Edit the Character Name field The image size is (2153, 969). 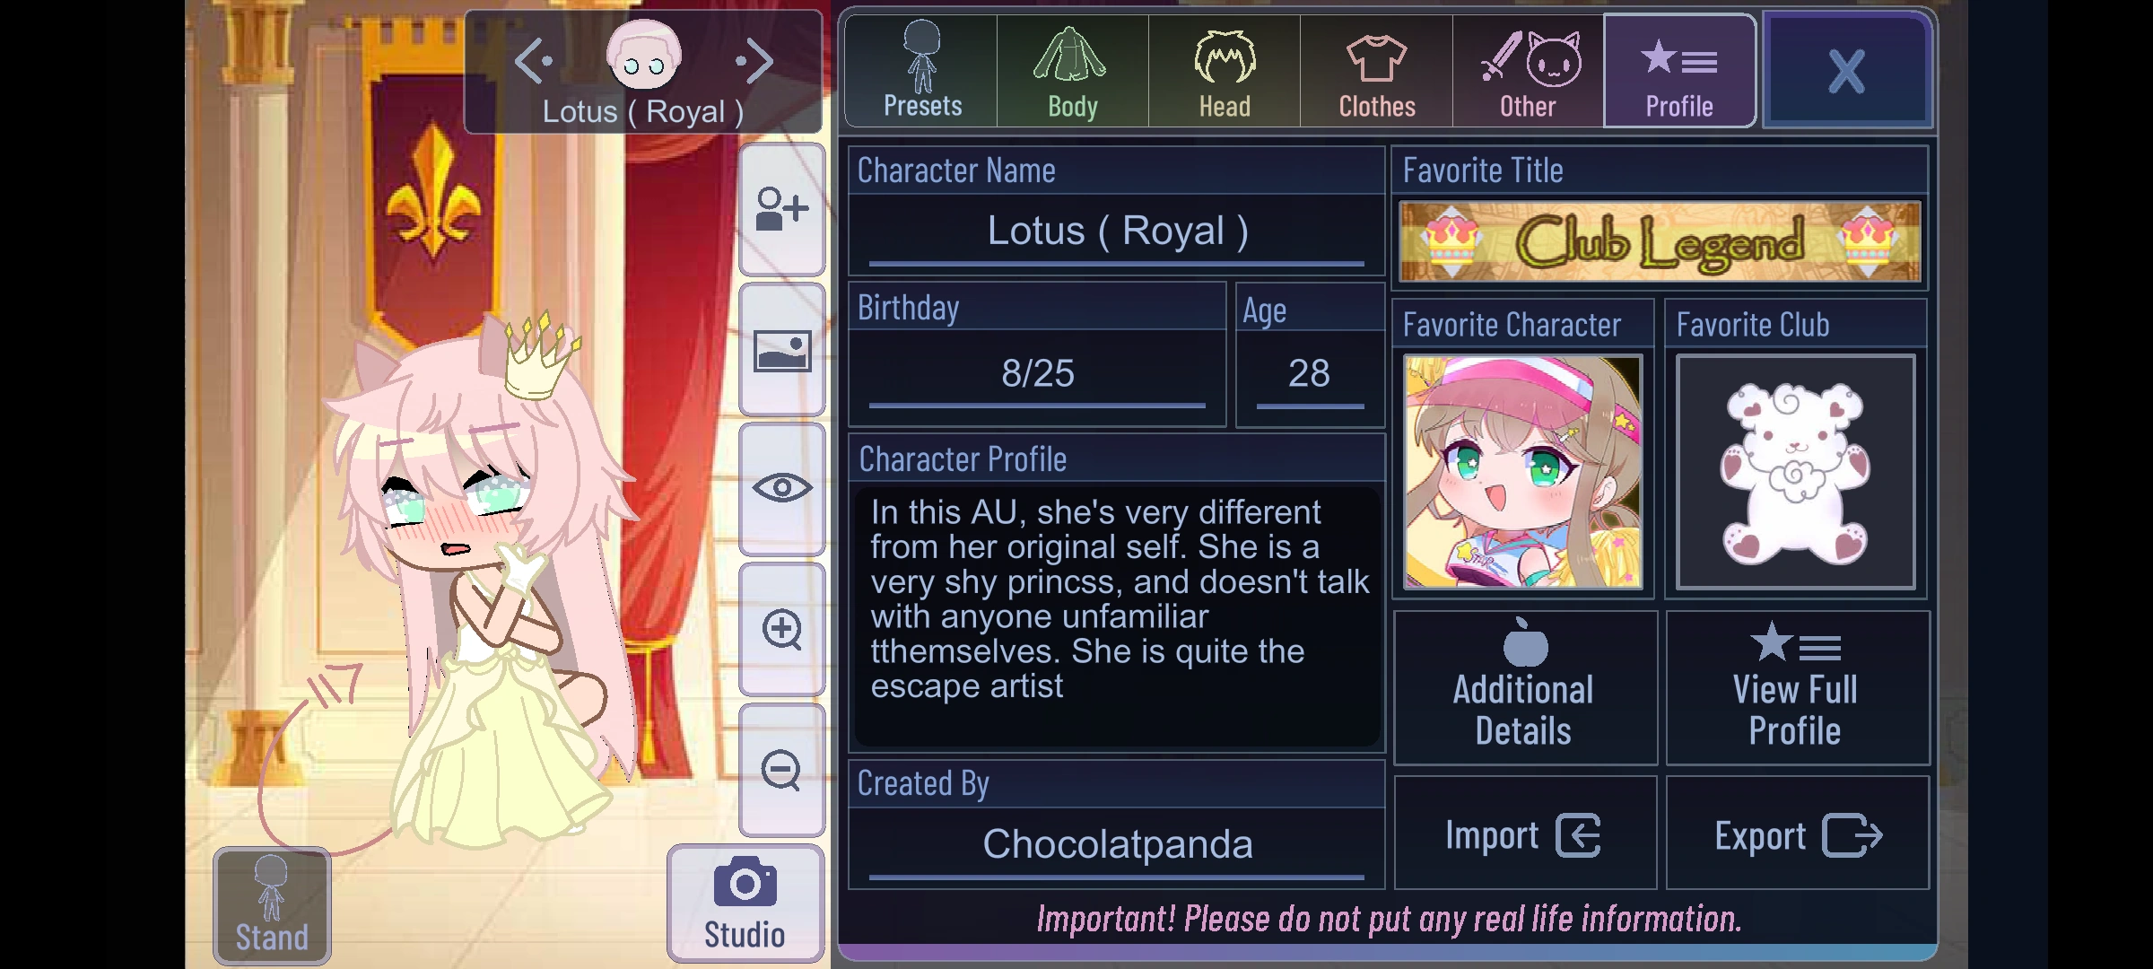[1117, 232]
